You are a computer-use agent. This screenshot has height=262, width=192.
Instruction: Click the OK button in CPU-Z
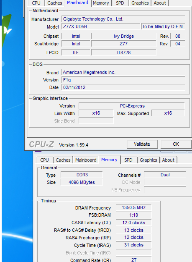pyautogui.click(x=176, y=144)
